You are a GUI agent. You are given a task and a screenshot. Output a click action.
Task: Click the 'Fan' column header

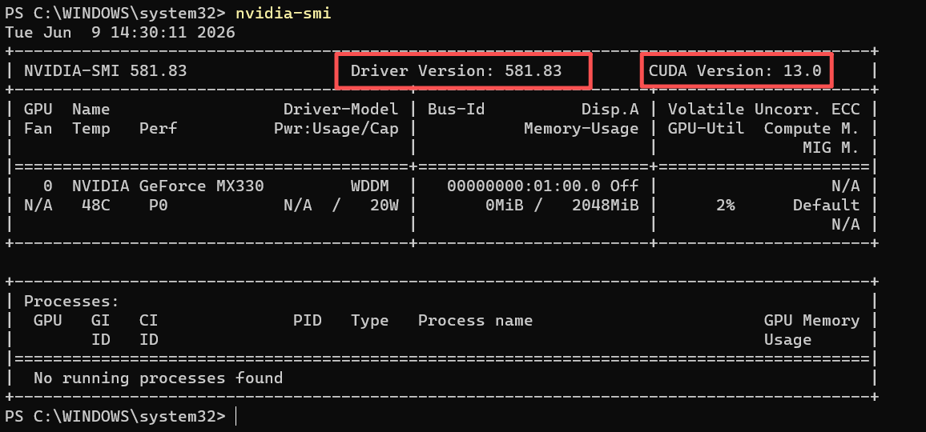pyautogui.click(x=38, y=129)
